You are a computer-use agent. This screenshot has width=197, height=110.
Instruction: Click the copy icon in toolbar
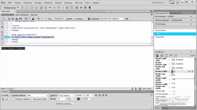29,19
